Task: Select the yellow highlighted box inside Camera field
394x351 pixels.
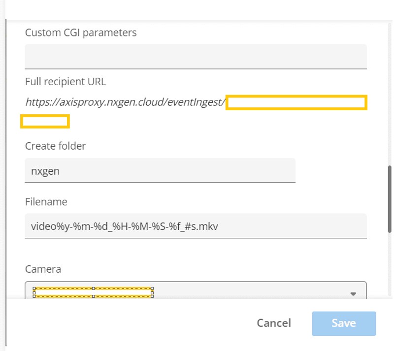Action: (64, 292)
